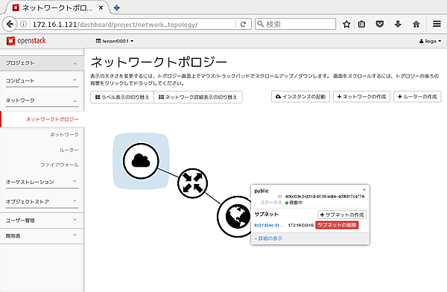This screenshot has width=447, height=292.
Task: Click インスタンスの起動 button
Action: (x=300, y=97)
